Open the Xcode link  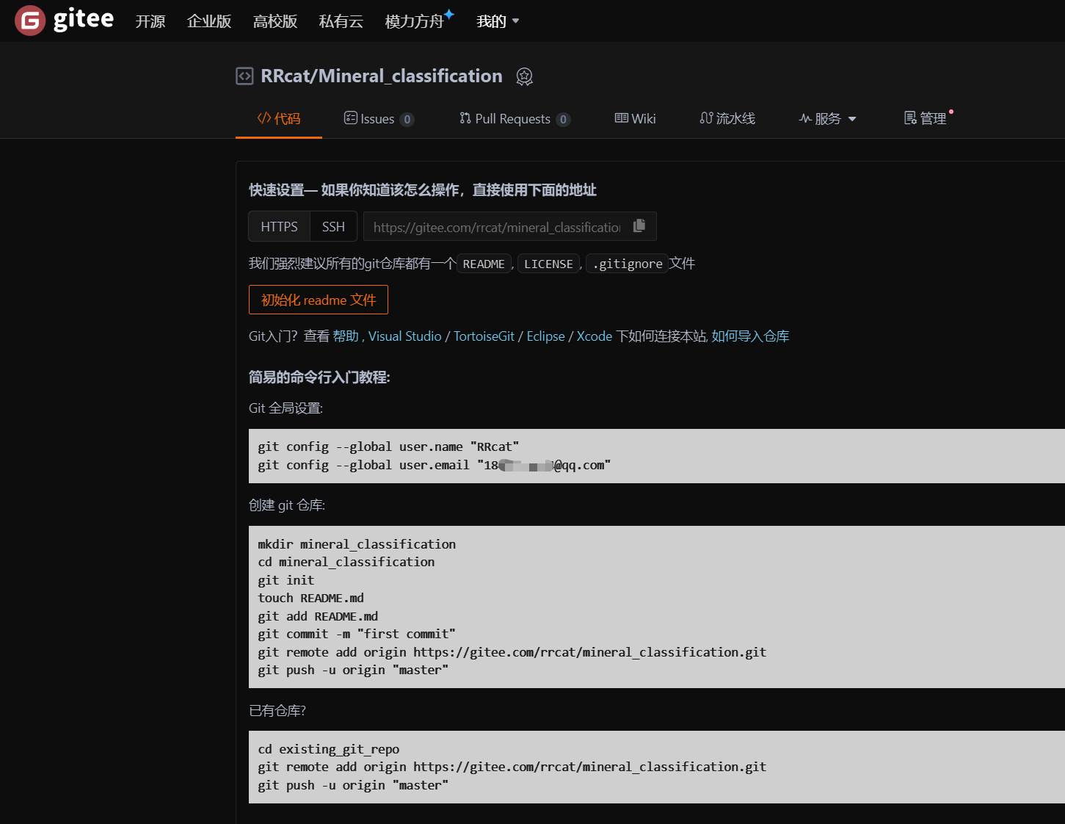(x=595, y=336)
